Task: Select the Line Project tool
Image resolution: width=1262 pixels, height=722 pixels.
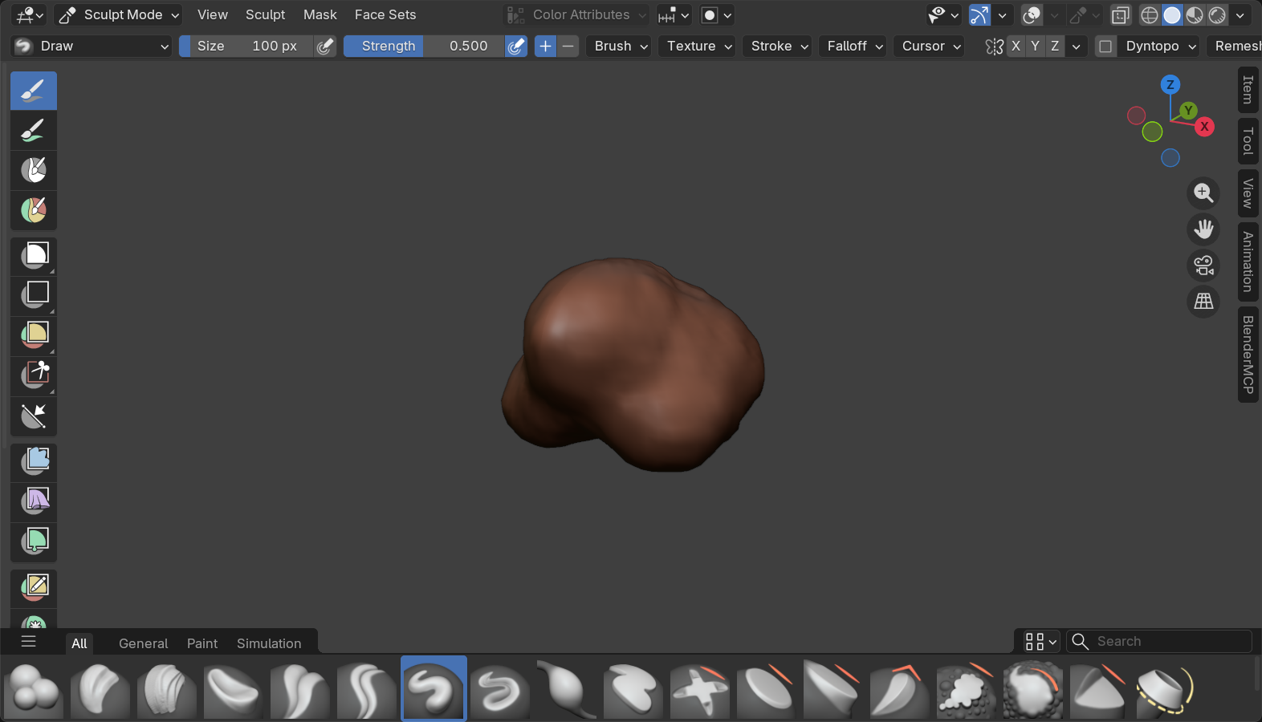Action: (x=34, y=416)
